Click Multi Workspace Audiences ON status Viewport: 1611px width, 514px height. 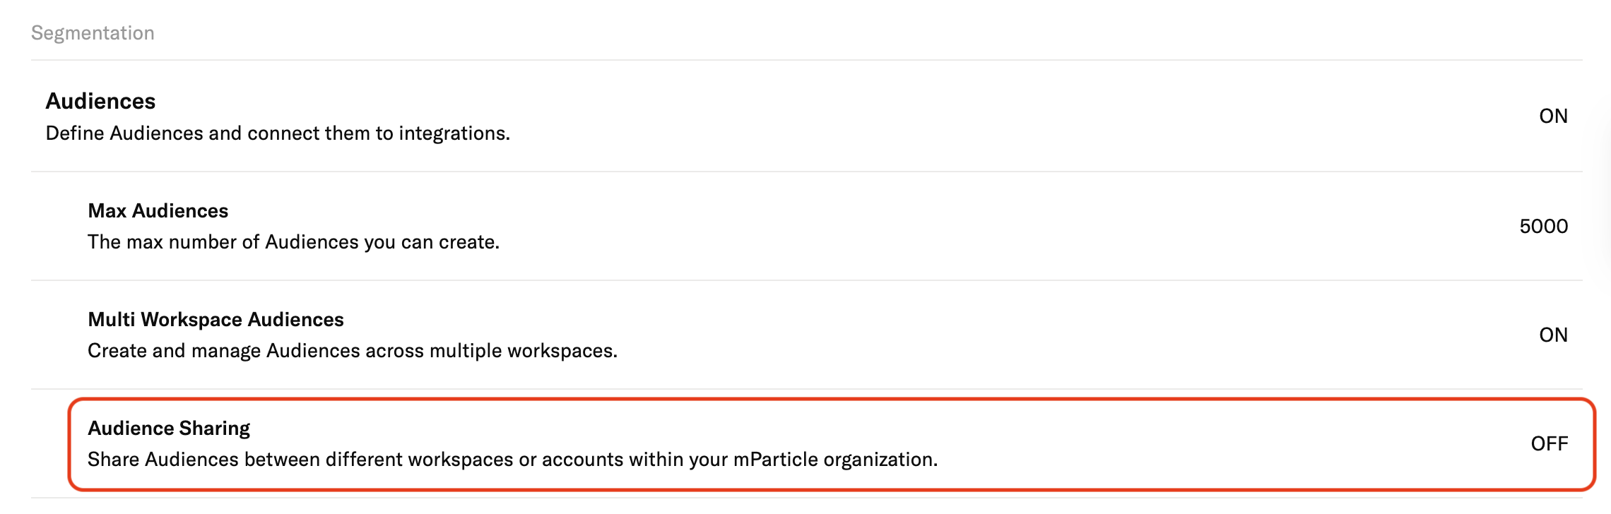coord(1553,335)
